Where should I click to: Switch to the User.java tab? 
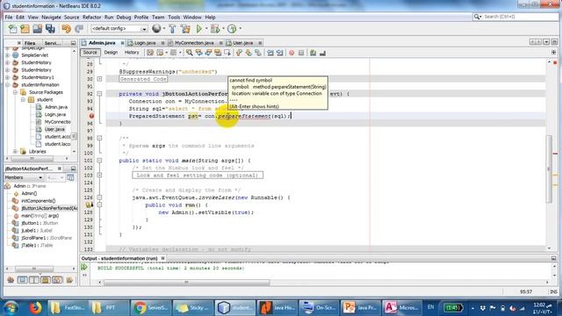point(243,43)
